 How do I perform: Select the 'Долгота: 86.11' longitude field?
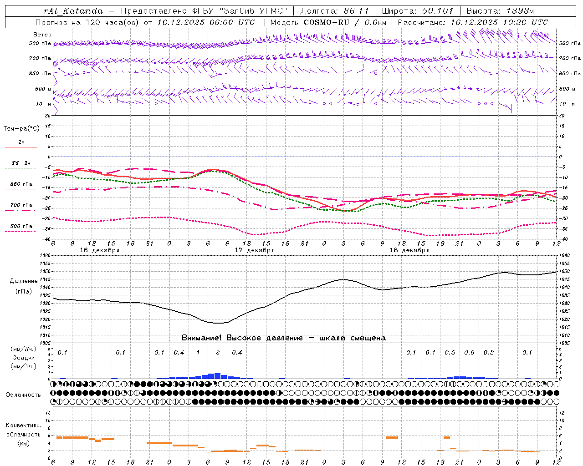335,10
